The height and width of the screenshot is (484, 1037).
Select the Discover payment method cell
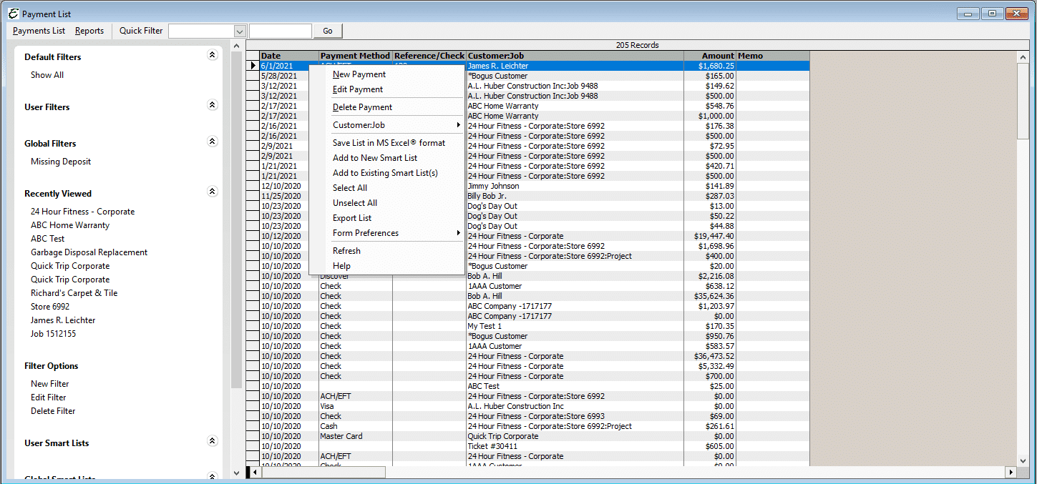[356, 276]
